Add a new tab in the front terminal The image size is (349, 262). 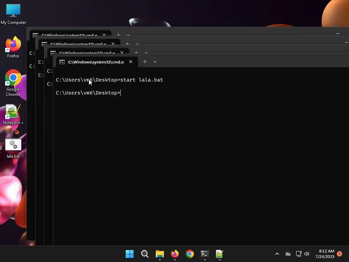[x=145, y=62]
